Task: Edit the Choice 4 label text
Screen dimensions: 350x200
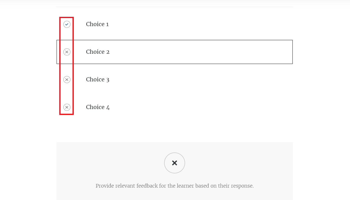Action: 98,107
